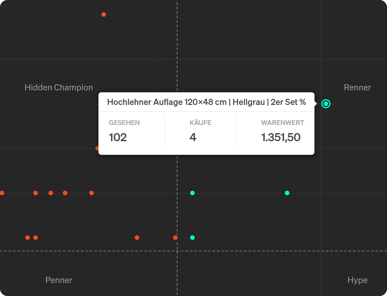Image resolution: width=387 pixels, height=296 pixels.
Task: Click orange dot partly hidden behind tooltip
Action: [97, 148]
